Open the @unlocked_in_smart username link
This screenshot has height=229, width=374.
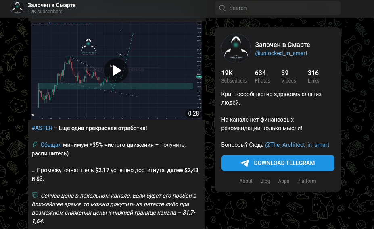281,53
